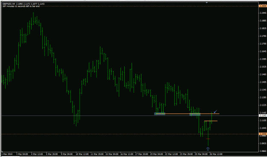Click the 2.1765 price scale value
Screen dimensions: 267x157
263,36
